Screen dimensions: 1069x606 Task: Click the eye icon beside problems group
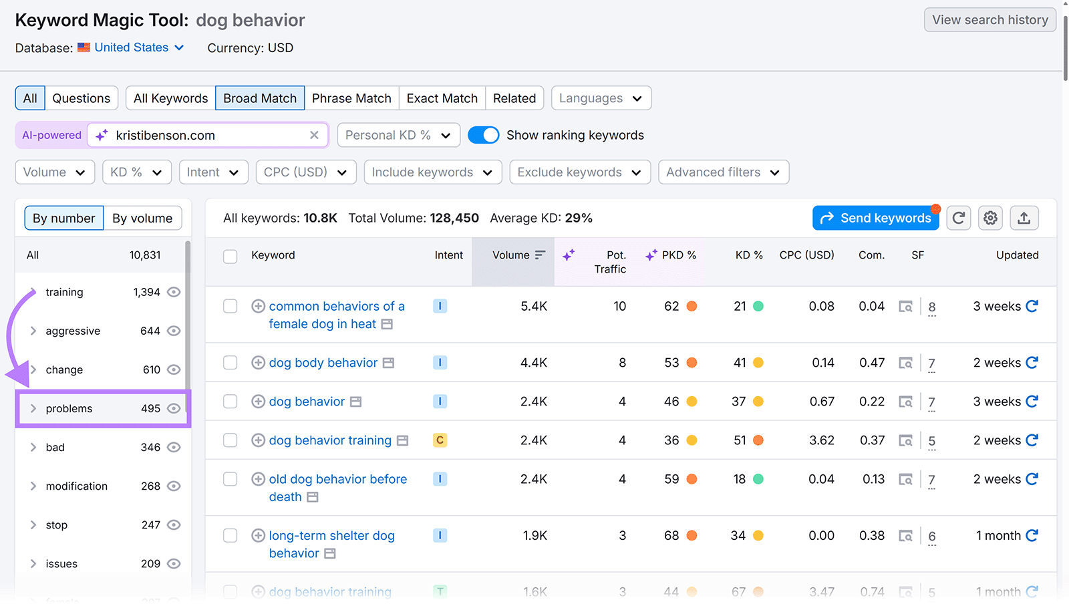point(174,408)
